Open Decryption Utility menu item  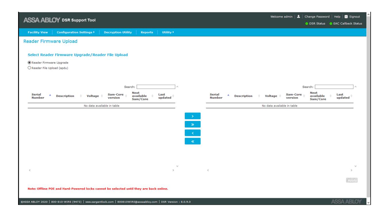(x=118, y=32)
